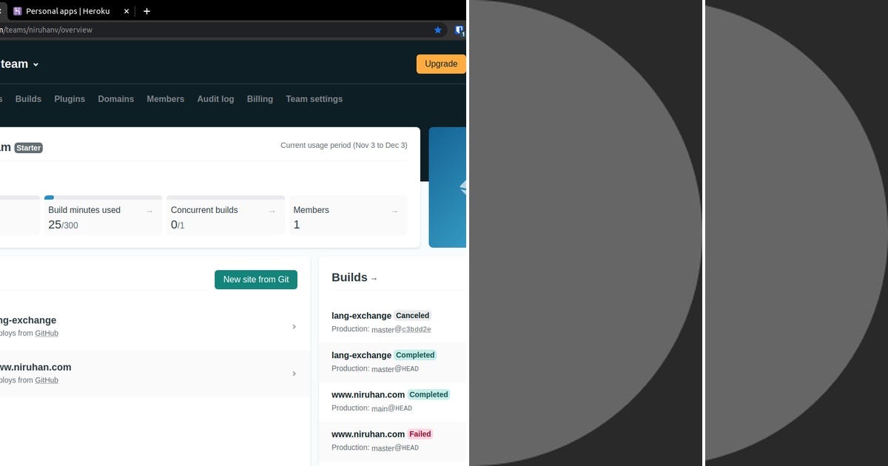
Task: Open the GitHub link under www.niruhan.com
Action: (x=47, y=380)
